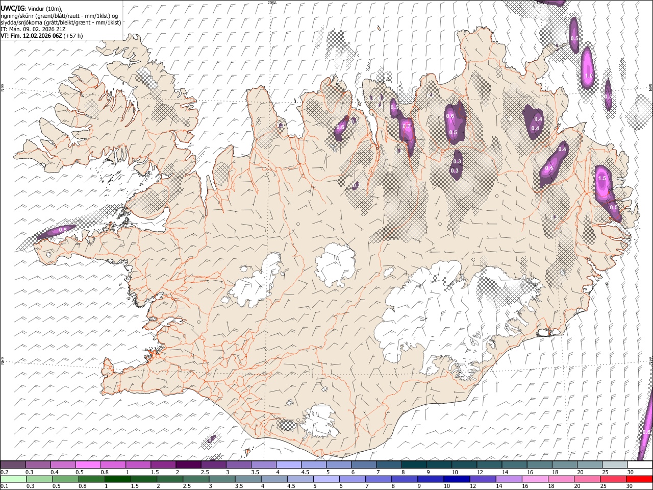Select the dark green 1 swatch in the lower legend
This screenshot has width=653, height=490.
[x=117, y=479]
